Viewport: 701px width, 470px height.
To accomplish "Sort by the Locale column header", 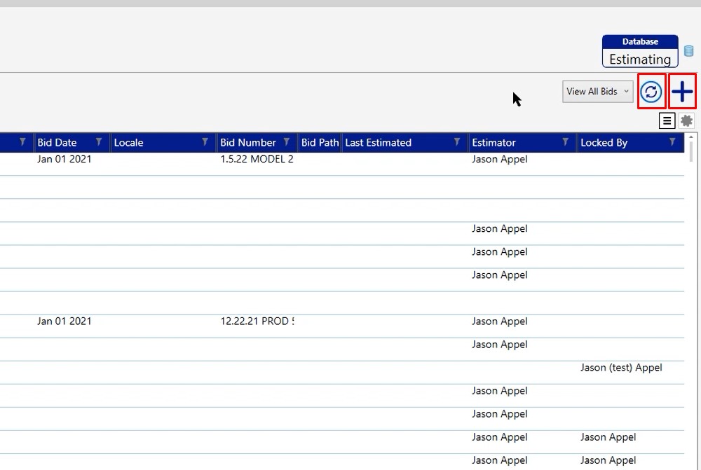I will (129, 142).
